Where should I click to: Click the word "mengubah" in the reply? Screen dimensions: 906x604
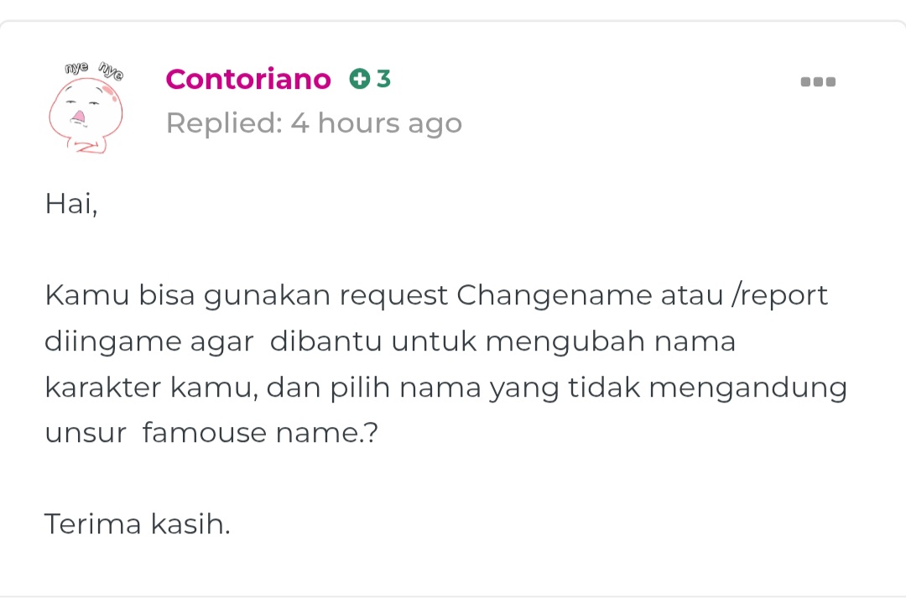[565, 341]
